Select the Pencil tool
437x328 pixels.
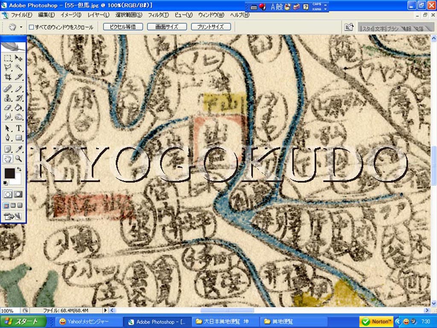(18, 89)
